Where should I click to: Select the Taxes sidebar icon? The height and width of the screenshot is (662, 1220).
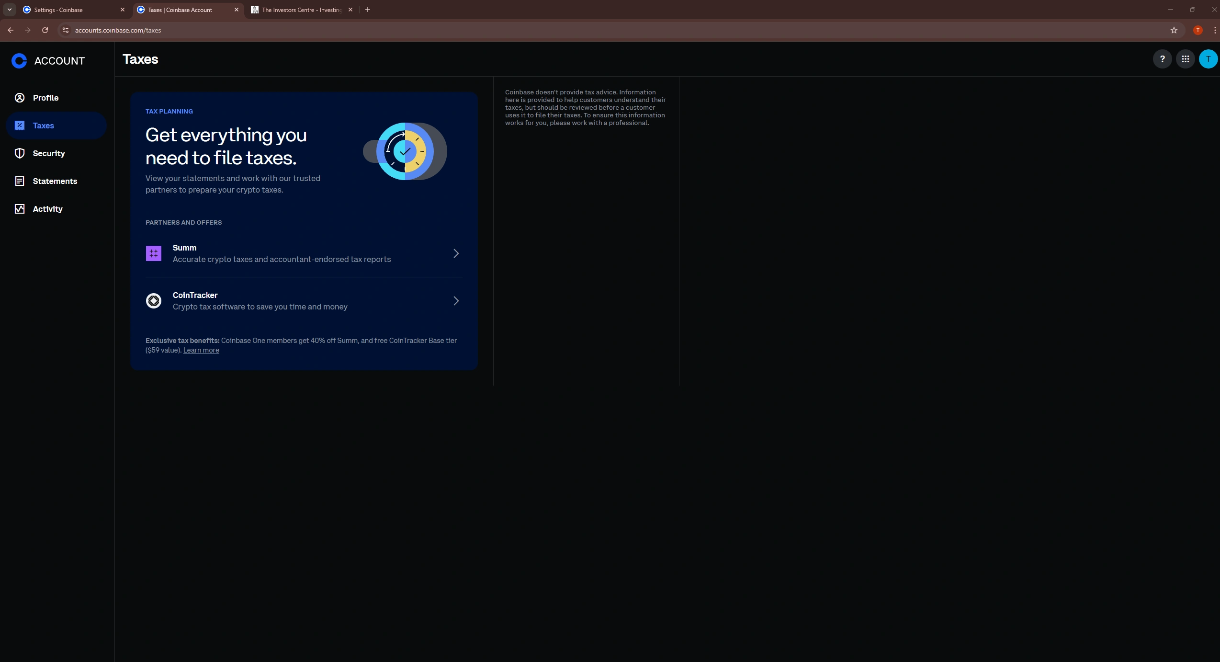click(x=20, y=126)
